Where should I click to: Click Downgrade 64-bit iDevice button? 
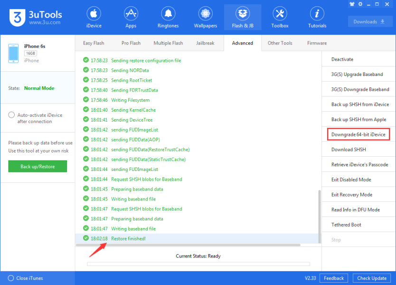tap(358, 134)
